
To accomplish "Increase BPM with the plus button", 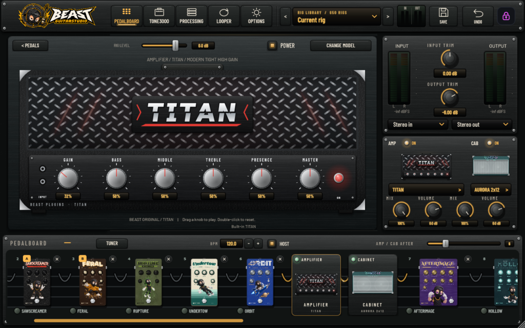I will pyautogui.click(x=258, y=243).
